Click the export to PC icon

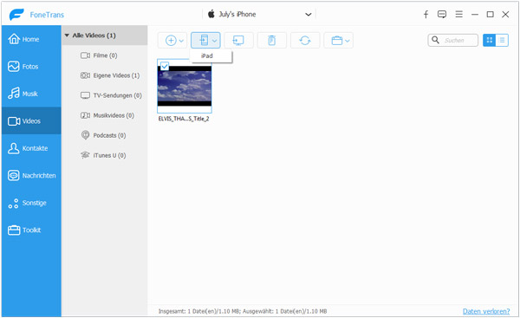[238, 41]
